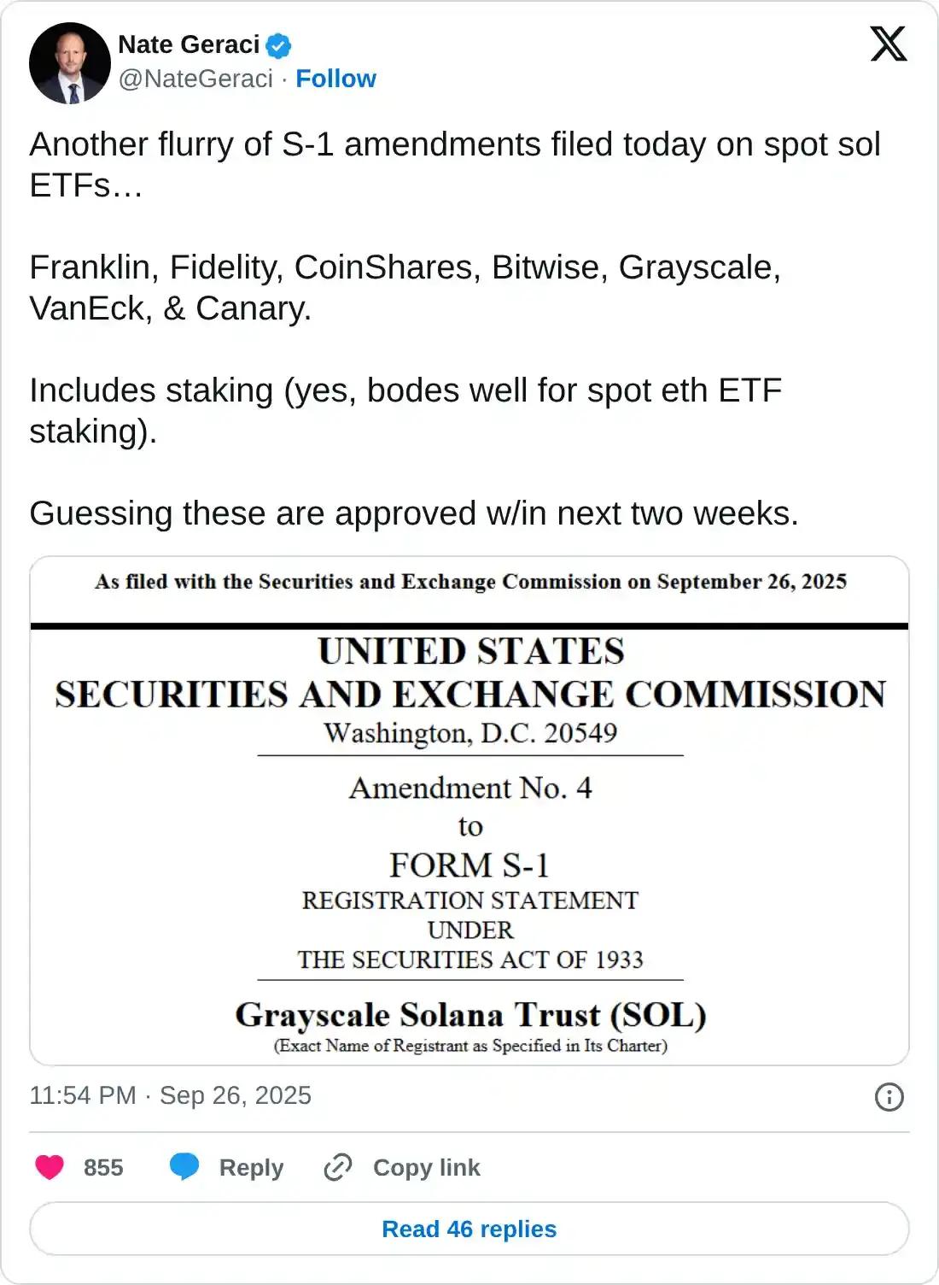Open the X logo link
Image resolution: width=939 pixels, height=1285 pixels.
click(x=888, y=44)
